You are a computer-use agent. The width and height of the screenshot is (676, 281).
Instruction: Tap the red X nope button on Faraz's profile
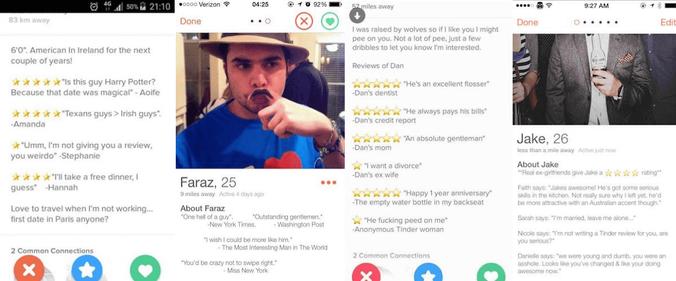[304, 21]
